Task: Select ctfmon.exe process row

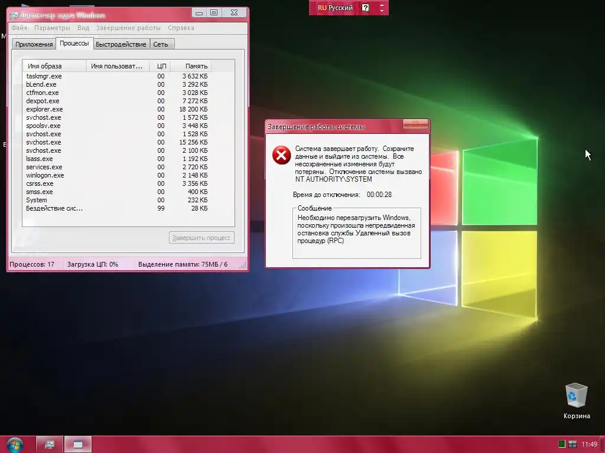Action: [117, 93]
